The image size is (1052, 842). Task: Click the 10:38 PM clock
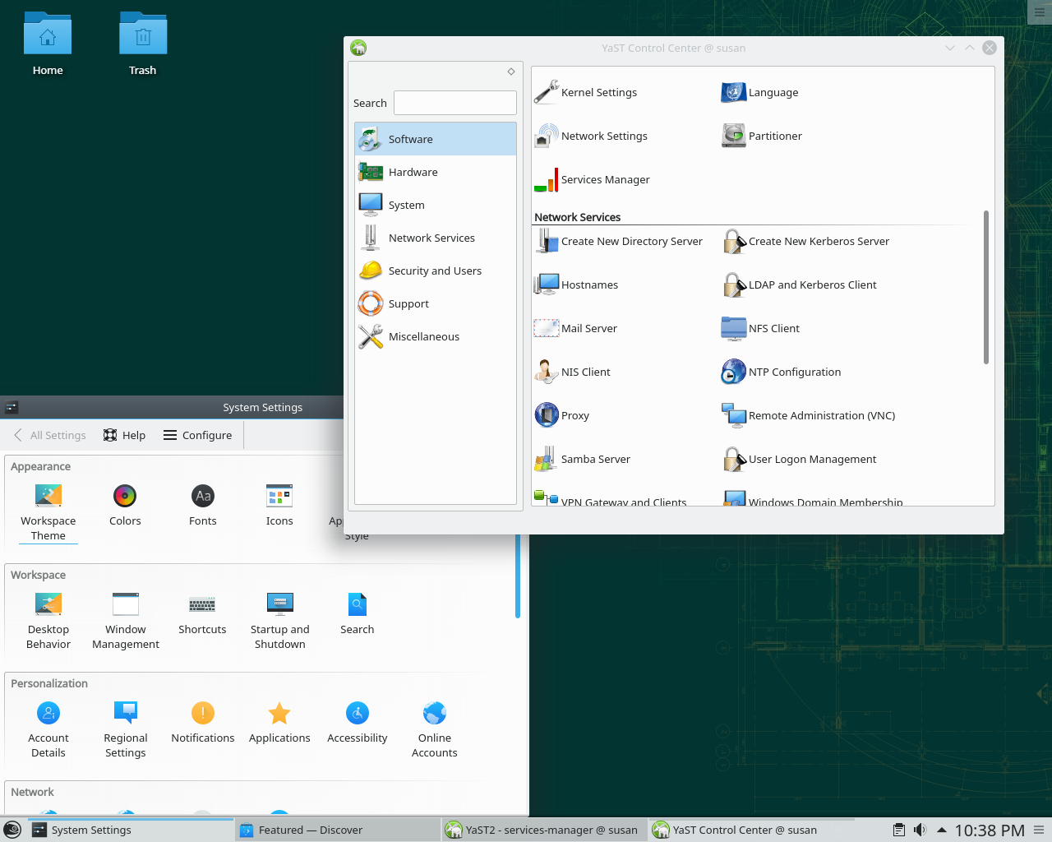(990, 830)
